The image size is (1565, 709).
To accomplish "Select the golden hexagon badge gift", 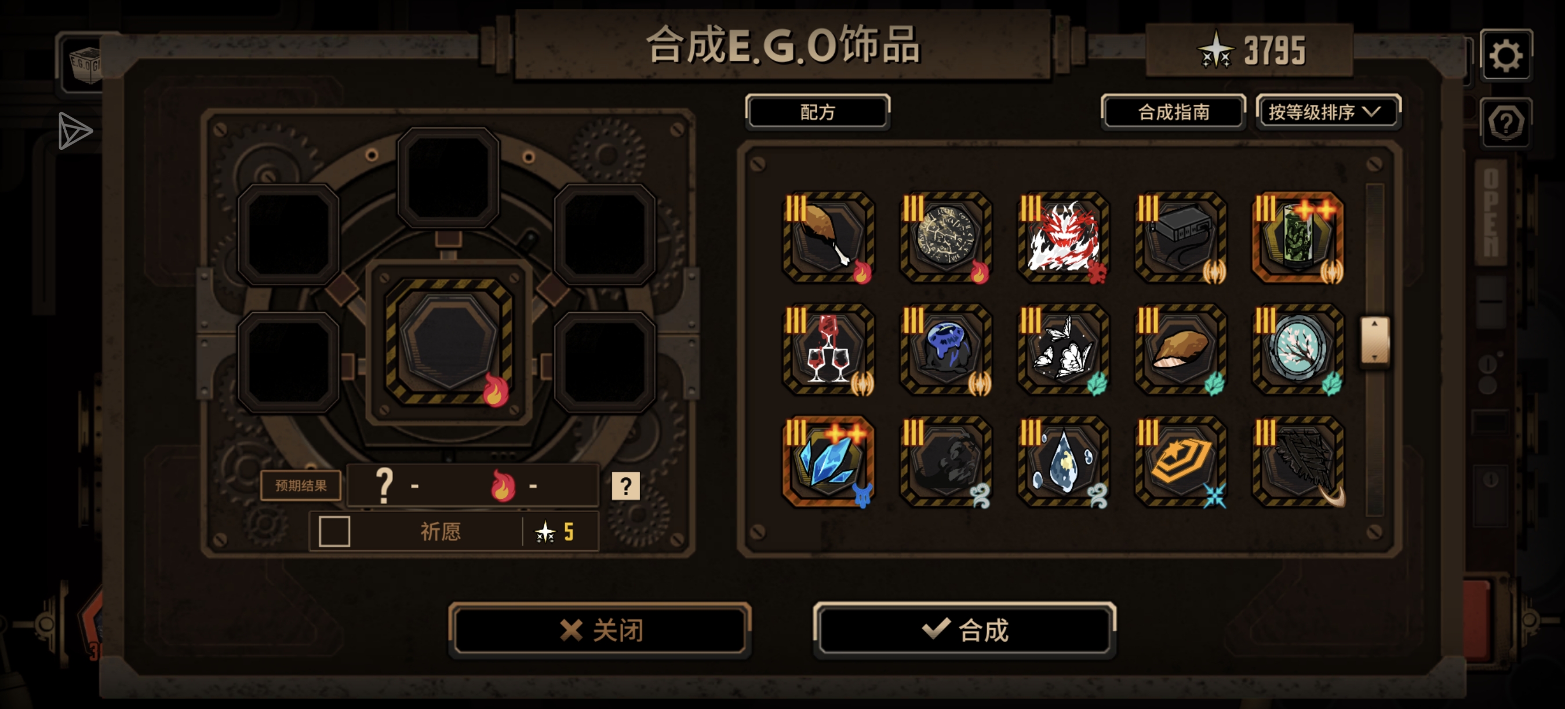I will coord(1181,461).
